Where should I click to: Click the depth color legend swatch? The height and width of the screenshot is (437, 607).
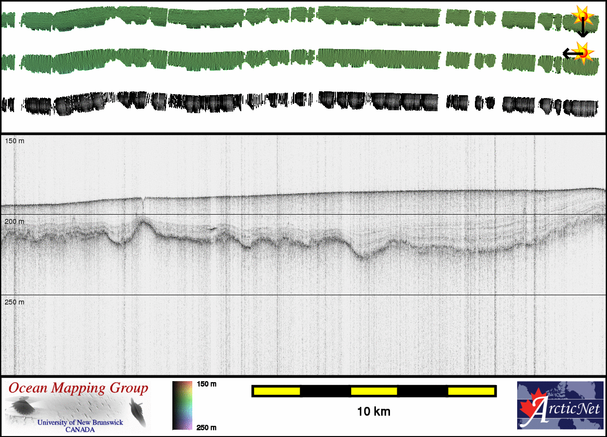point(182,405)
